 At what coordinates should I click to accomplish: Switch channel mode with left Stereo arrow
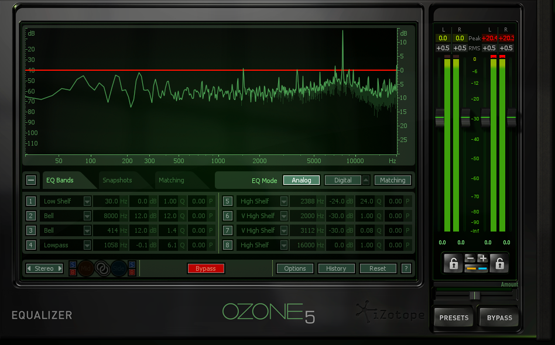tap(29, 268)
